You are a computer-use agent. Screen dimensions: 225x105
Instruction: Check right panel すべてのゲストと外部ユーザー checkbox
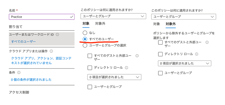pyautogui.click(x=160, y=42)
